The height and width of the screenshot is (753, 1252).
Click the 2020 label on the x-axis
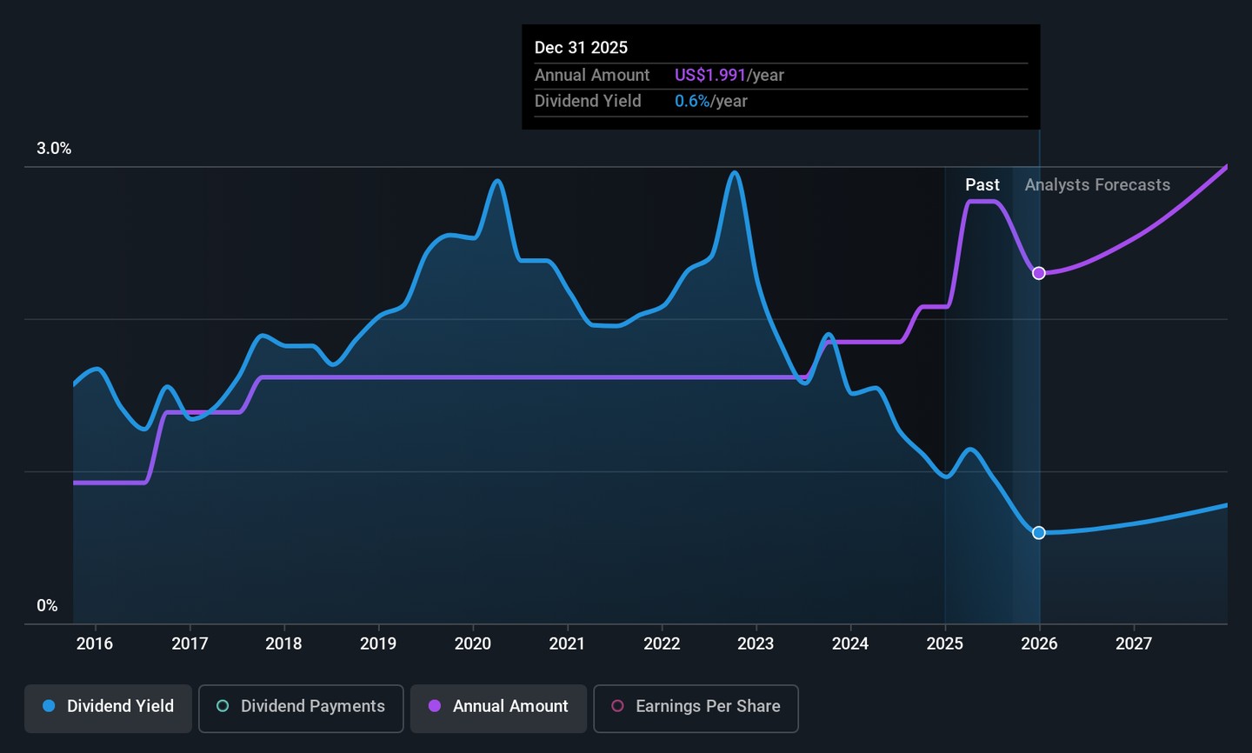pyautogui.click(x=472, y=643)
